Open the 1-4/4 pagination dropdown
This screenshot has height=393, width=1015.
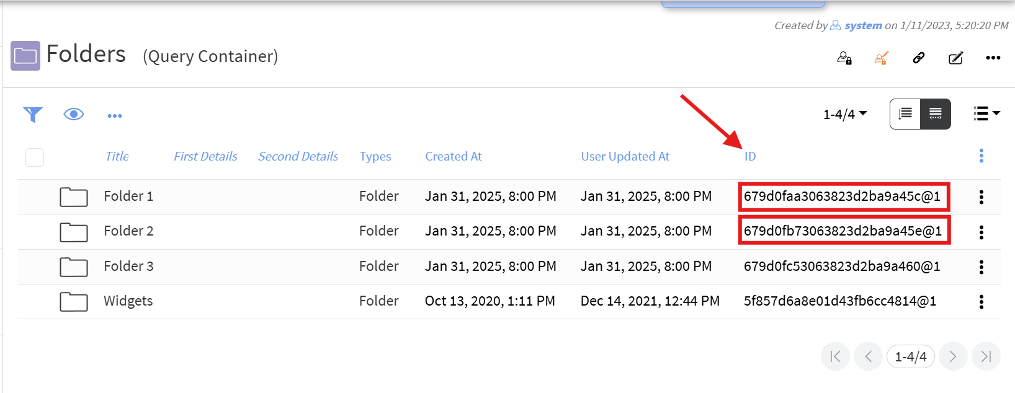845,114
